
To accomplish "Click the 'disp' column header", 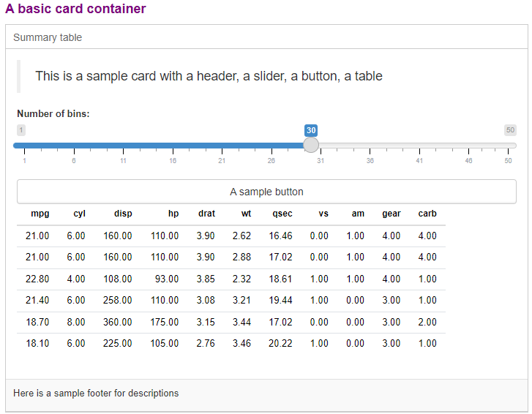I will tap(123, 214).
